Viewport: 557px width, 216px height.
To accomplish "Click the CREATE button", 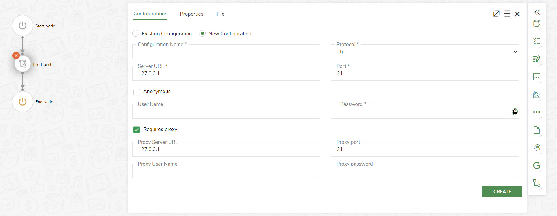I will click(502, 191).
